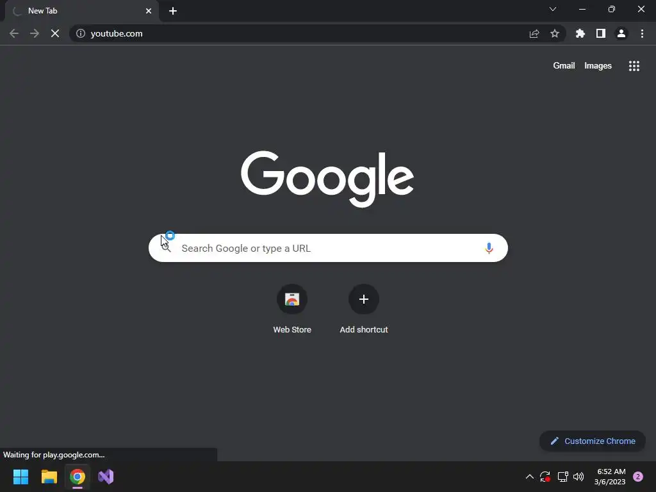Open Visual Studio from taskbar
The image size is (656, 492).
coord(106,477)
